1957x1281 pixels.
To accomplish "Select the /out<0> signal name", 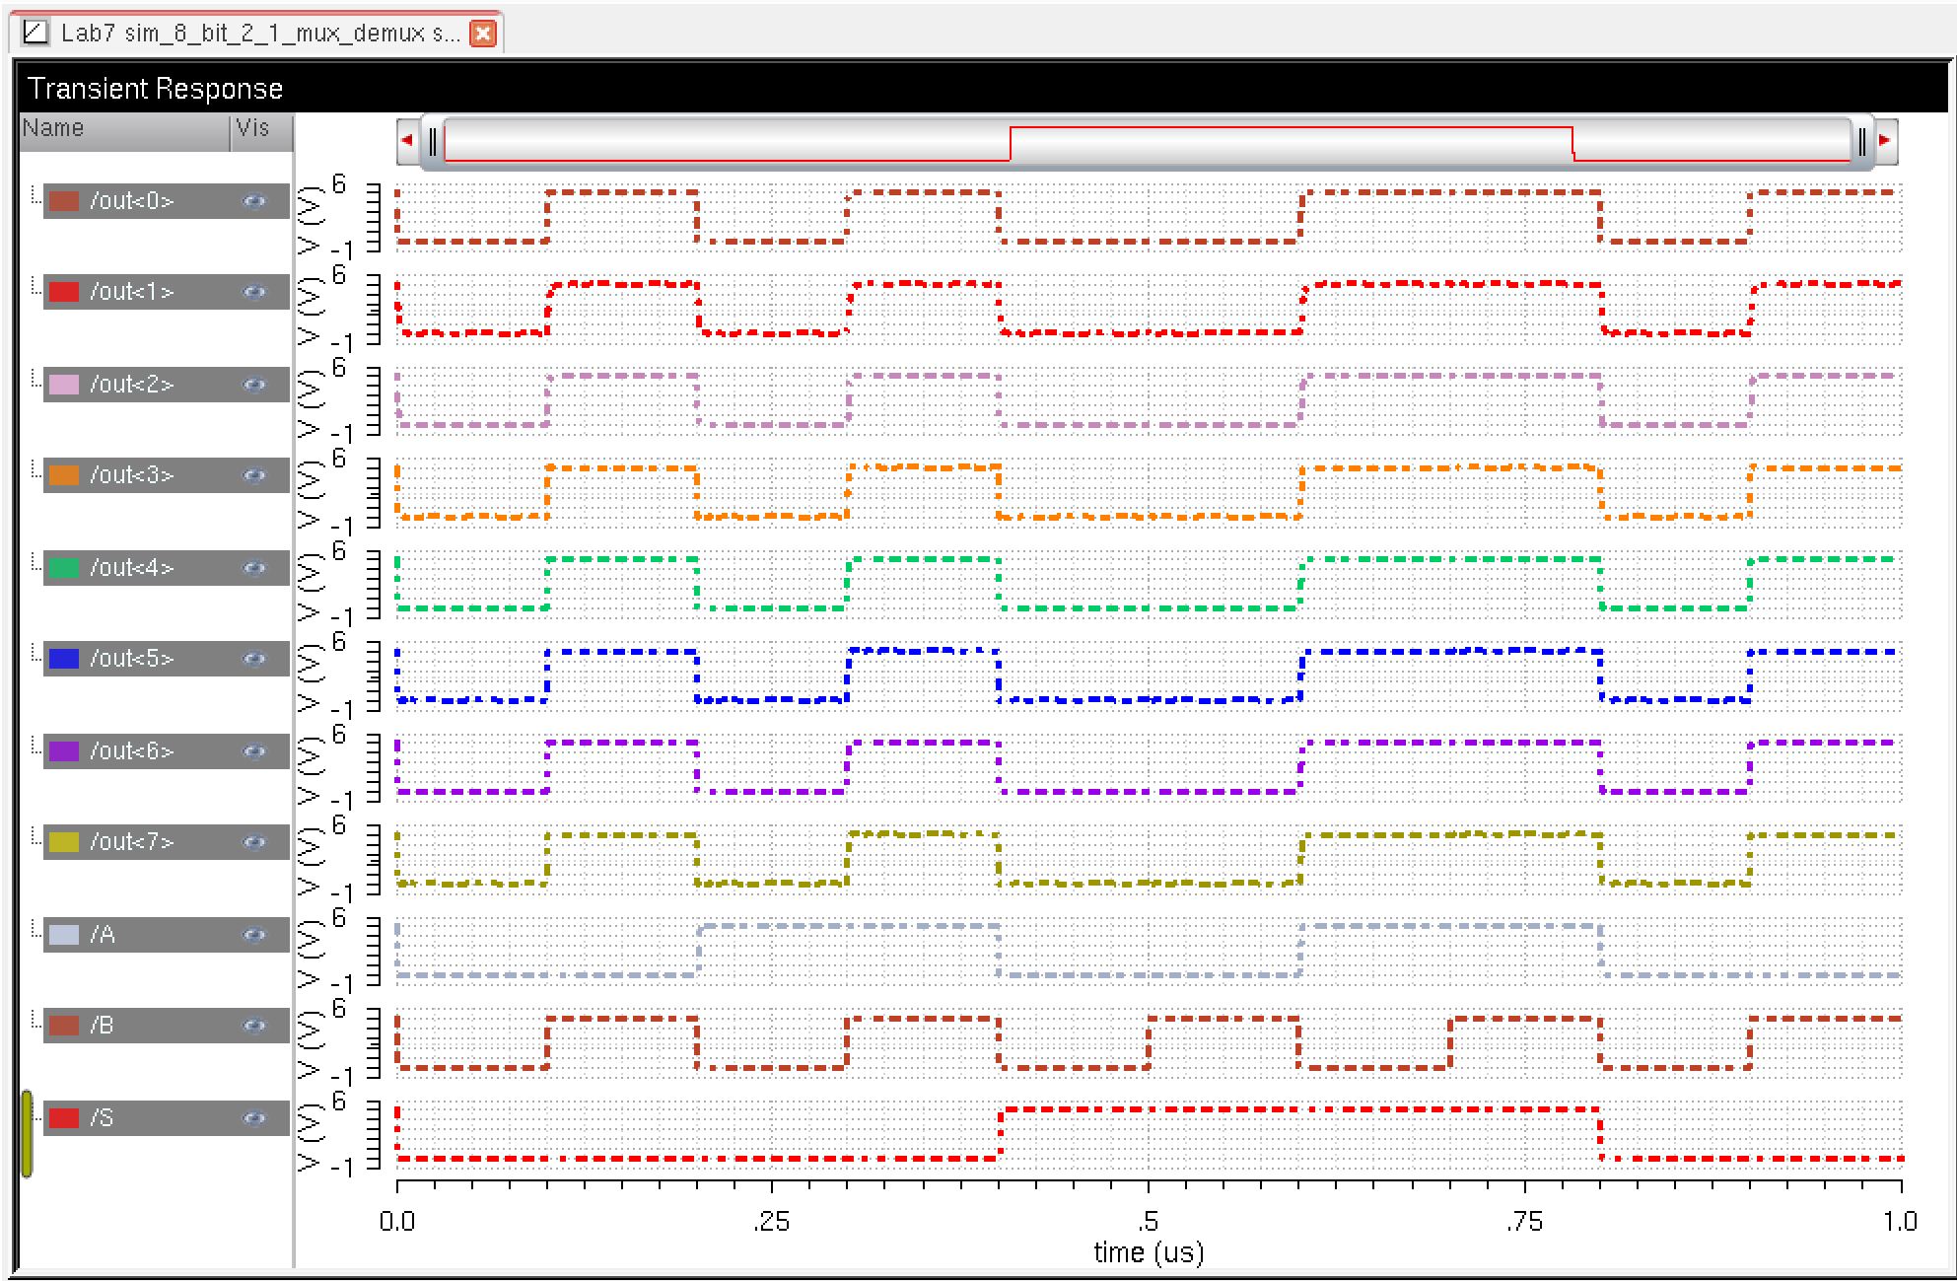I will click(x=132, y=201).
